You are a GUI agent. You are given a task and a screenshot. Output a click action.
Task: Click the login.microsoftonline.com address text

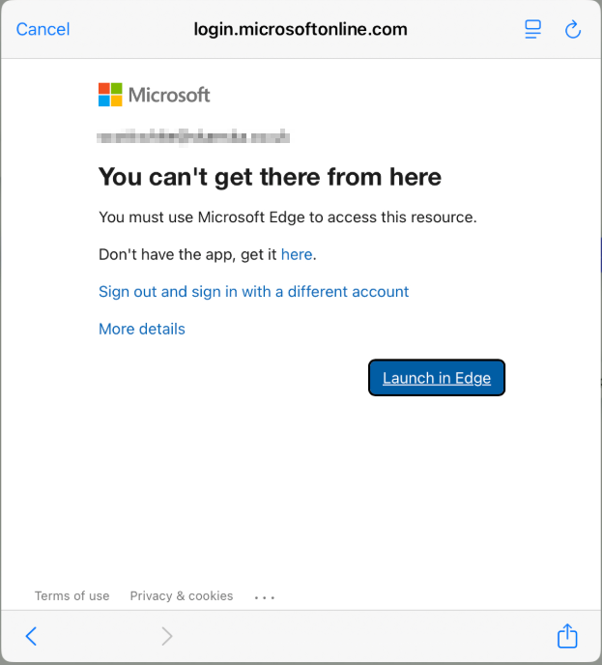click(301, 29)
